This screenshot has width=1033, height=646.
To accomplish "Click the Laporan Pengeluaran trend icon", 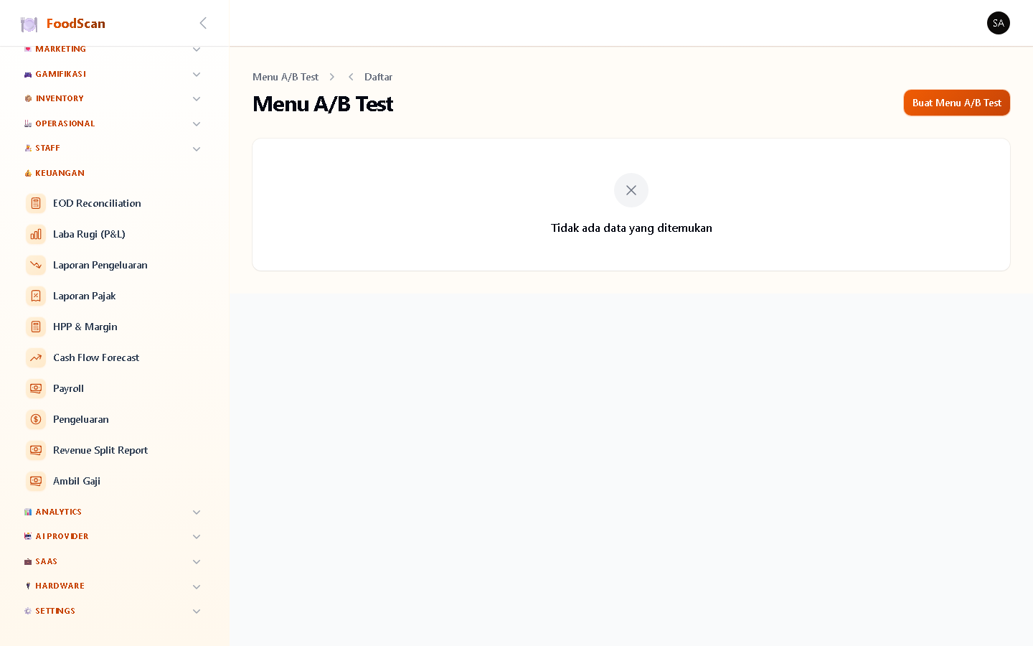I will [36, 265].
